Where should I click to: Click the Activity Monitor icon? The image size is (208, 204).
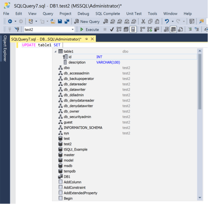click(192, 21)
